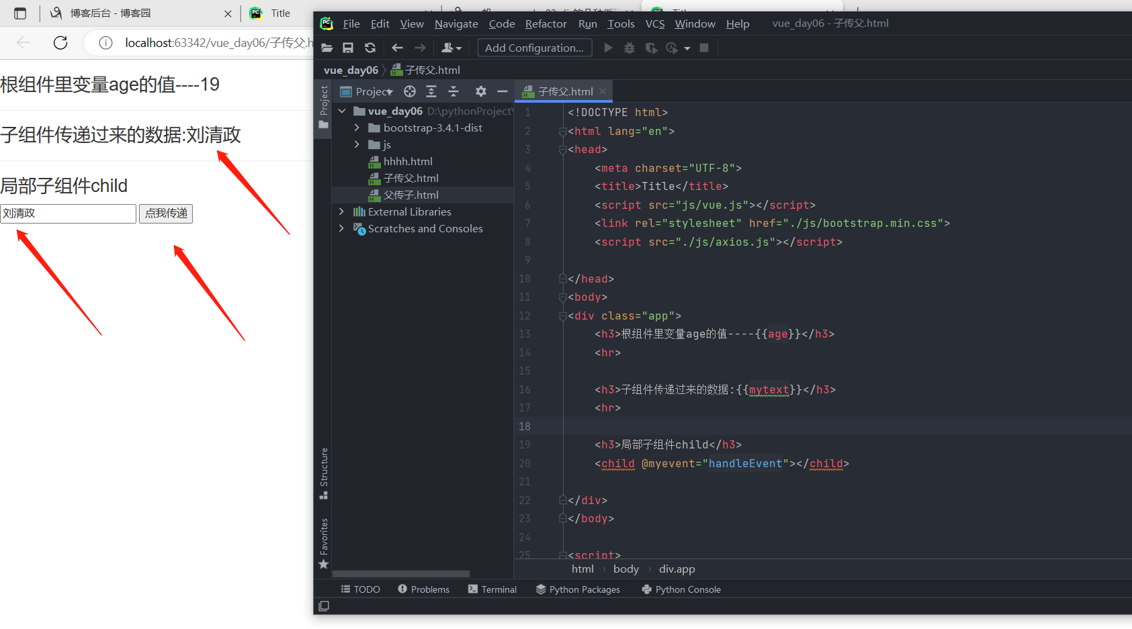1132x629 pixels.
Task: Click the body breadcrumb below the editor
Action: coord(626,569)
